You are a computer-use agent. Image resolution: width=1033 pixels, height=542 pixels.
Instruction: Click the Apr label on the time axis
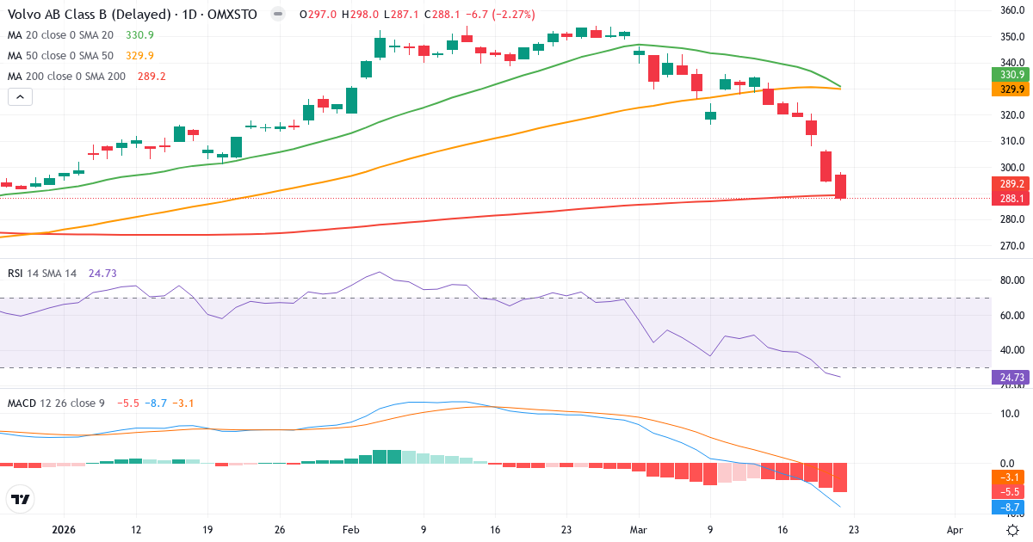click(954, 531)
